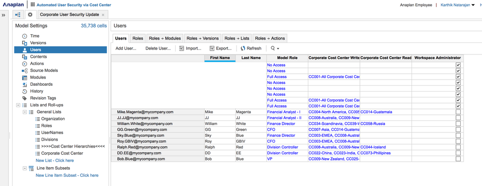Viewport: 482px width, 186px height.
Task: Open the settings gear tab
Action: click(30, 14)
